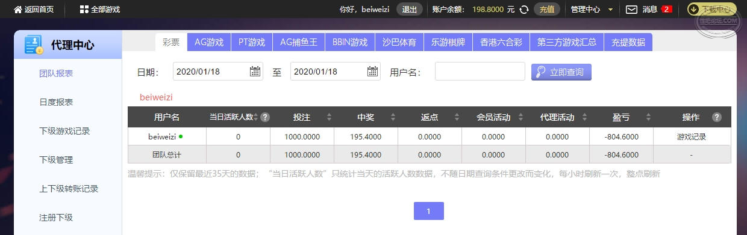Select the 第三方游戏汇总 tab

567,42
